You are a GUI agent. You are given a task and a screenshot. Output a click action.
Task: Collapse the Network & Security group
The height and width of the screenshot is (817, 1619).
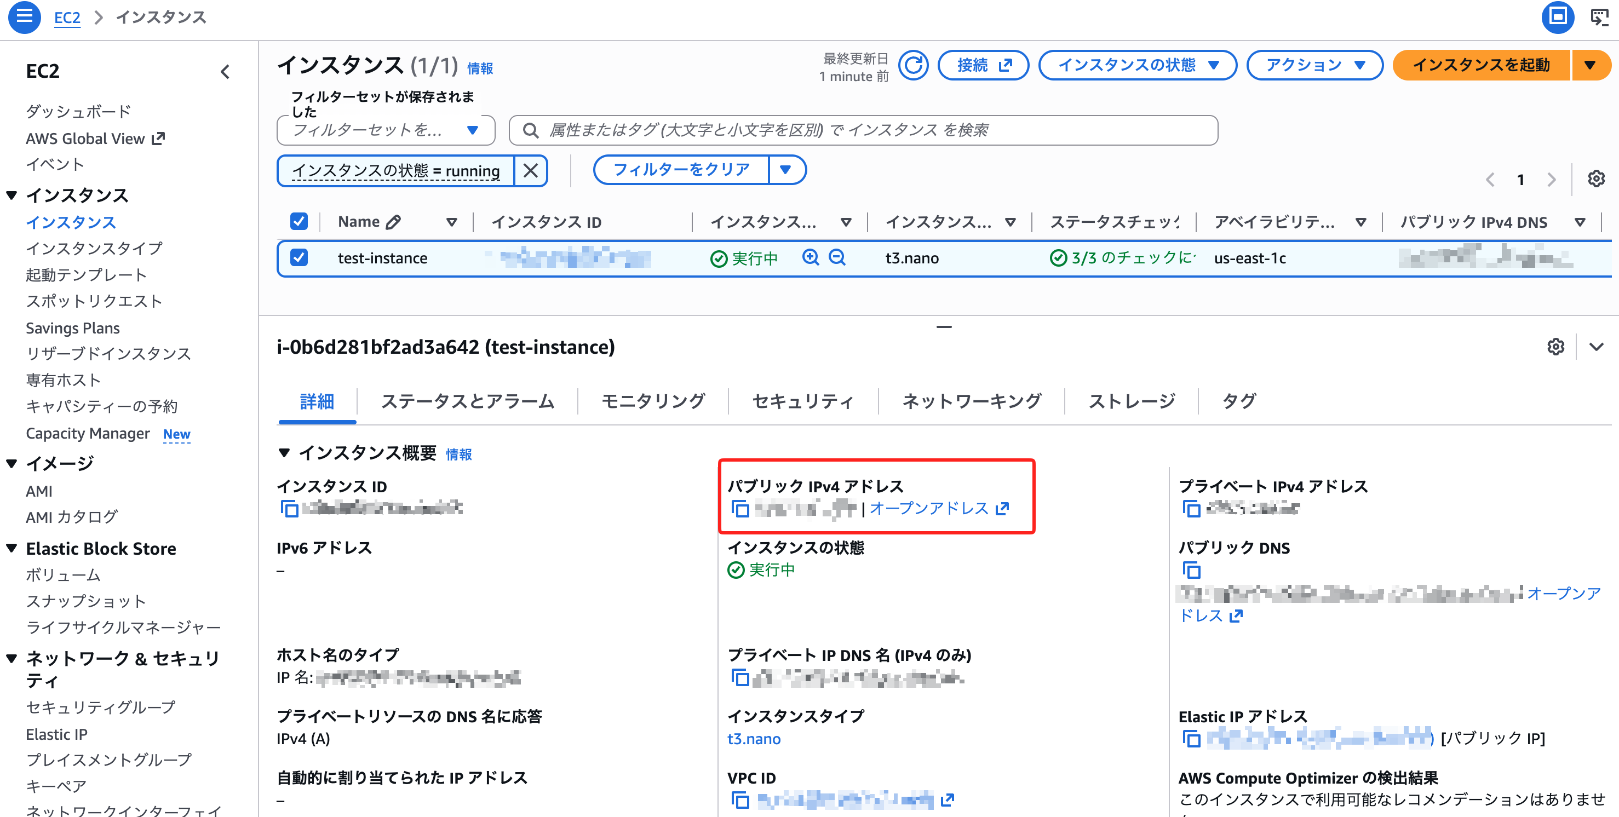[x=12, y=659]
